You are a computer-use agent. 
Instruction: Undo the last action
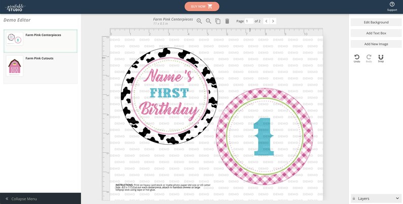pos(357,58)
